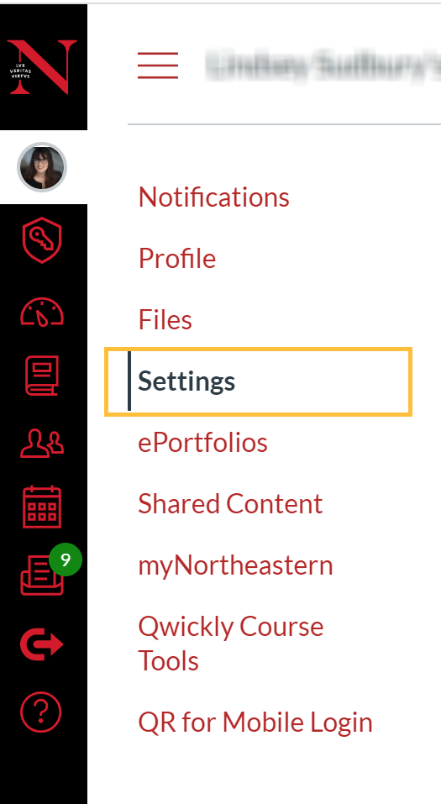
Task: Select the highlighted Settings item
Action: [259, 381]
